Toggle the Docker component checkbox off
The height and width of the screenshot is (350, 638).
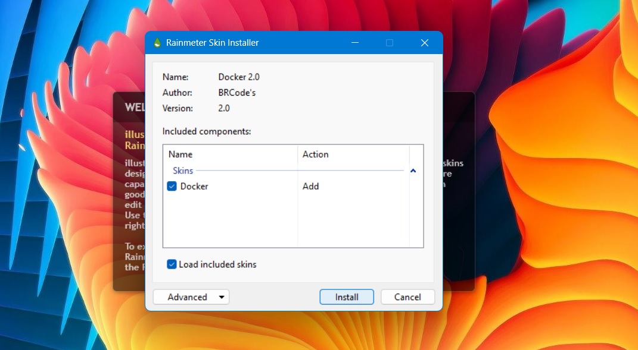(172, 186)
